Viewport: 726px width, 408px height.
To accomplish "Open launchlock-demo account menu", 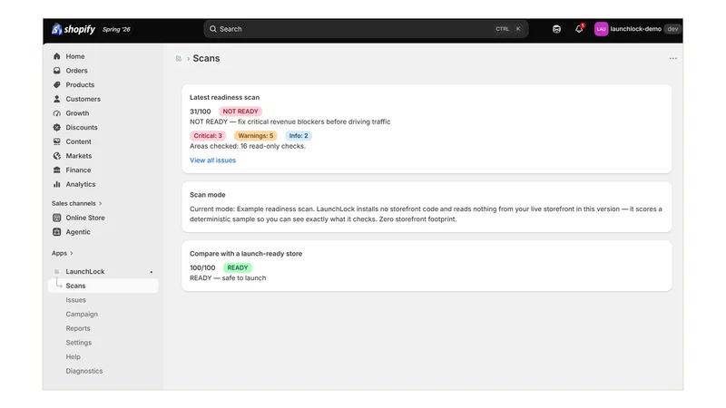I will coord(637,29).
